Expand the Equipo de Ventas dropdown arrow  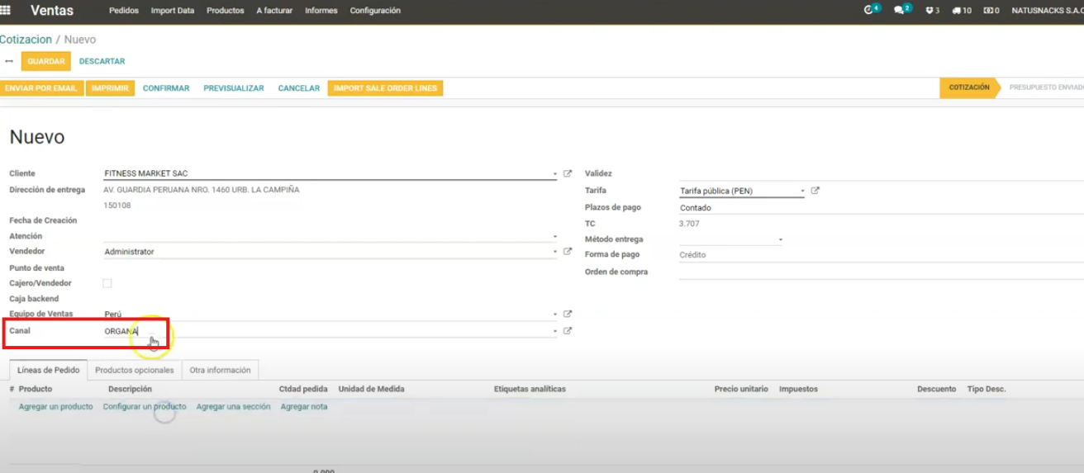pyautogui.click(x=554, y=315)
